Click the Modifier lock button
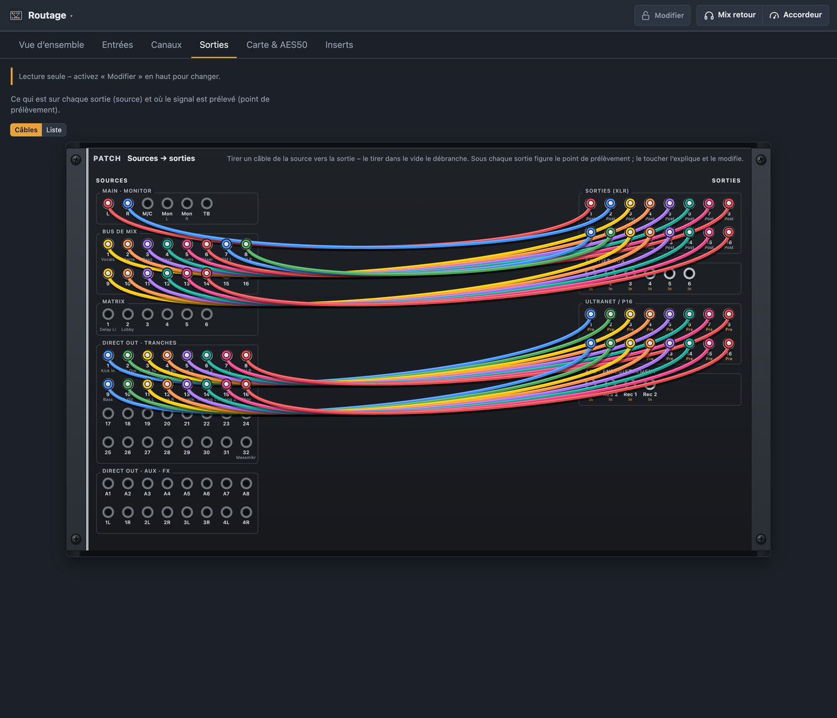The image size is (837, 718). click(662, 16)
